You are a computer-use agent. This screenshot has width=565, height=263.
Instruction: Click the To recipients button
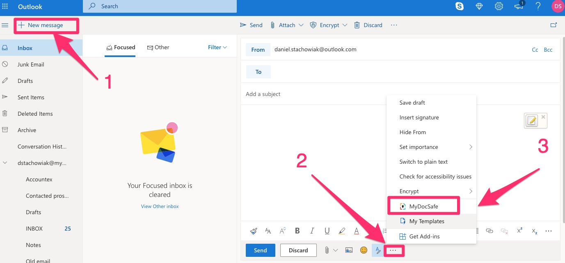258,72
